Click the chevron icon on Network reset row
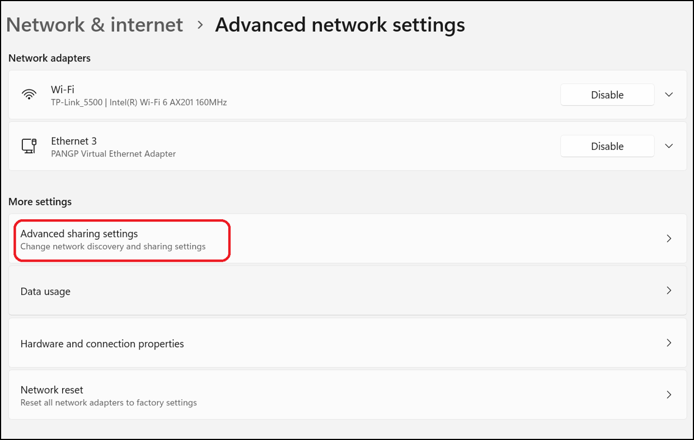Screen dimensions: 694x440 tap(669, 394)
